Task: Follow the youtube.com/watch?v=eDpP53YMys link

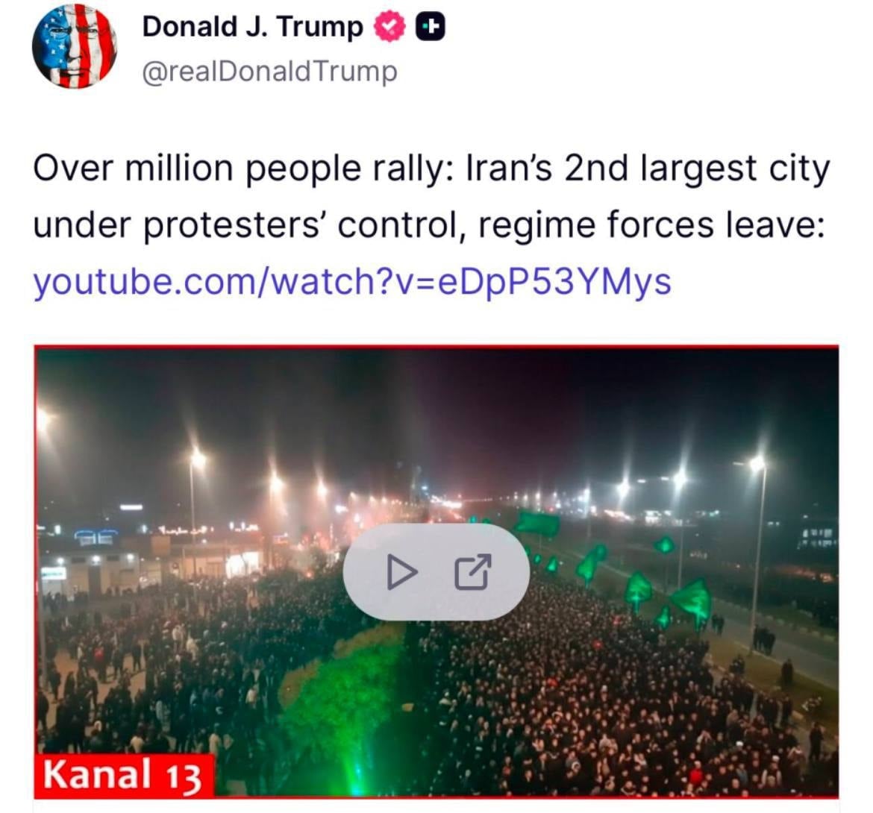Action: (x=352, y=282)
